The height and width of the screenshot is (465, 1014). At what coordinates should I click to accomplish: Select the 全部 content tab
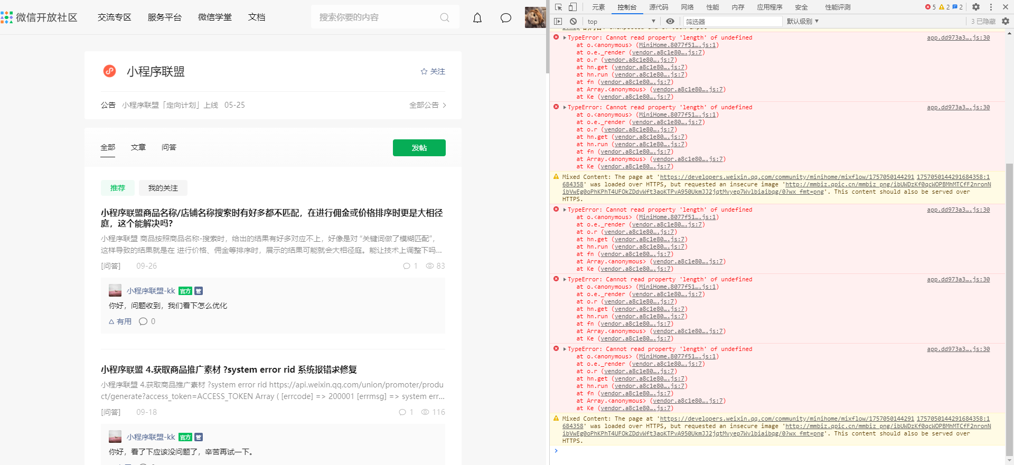click(108, 147)
